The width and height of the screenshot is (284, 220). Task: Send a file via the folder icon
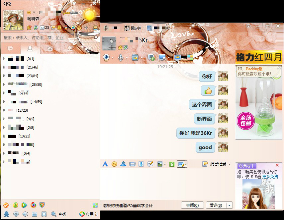pos(135,57)
